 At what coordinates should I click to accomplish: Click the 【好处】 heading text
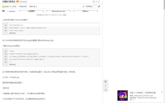(6, 88)
